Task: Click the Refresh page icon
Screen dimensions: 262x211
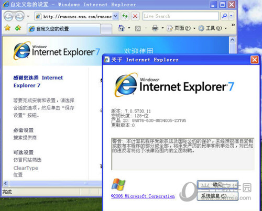Action: tap(125, 16)
